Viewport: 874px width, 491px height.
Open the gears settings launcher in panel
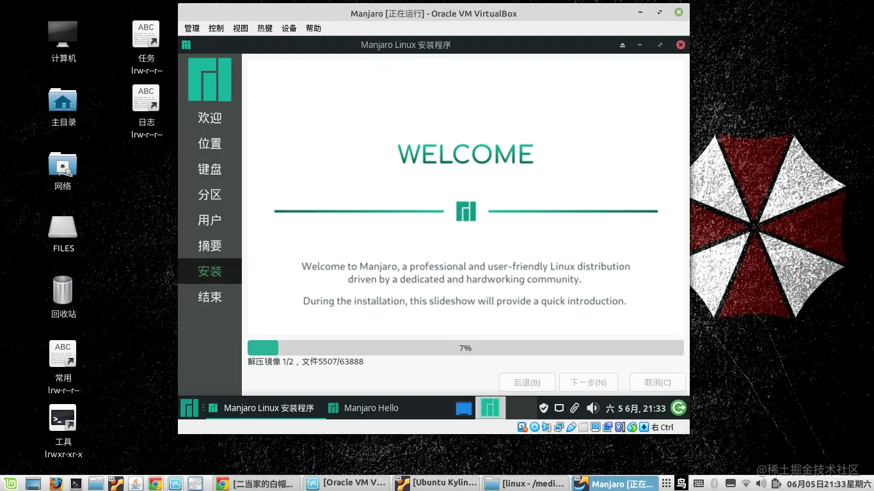pyautogui.click(x=195, y=483)
